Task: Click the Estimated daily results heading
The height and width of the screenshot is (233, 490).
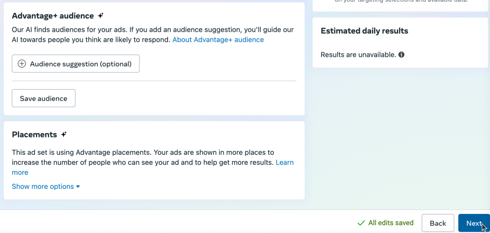Action: pos(364,31)
